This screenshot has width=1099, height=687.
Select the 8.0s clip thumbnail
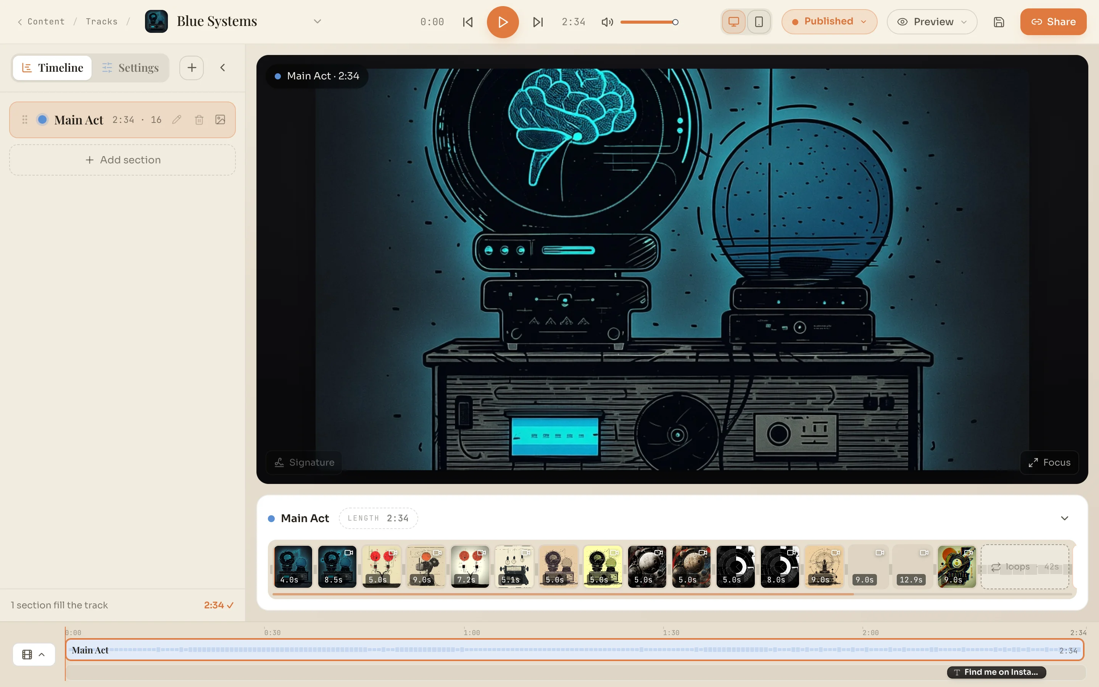[x=780, y=567]
